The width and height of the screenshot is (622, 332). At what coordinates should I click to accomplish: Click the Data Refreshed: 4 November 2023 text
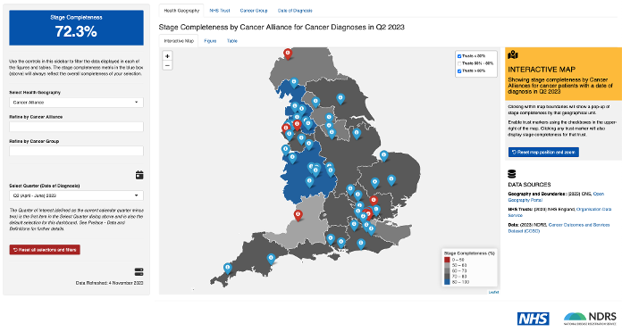pyautogui.click(x=110, y=283)
